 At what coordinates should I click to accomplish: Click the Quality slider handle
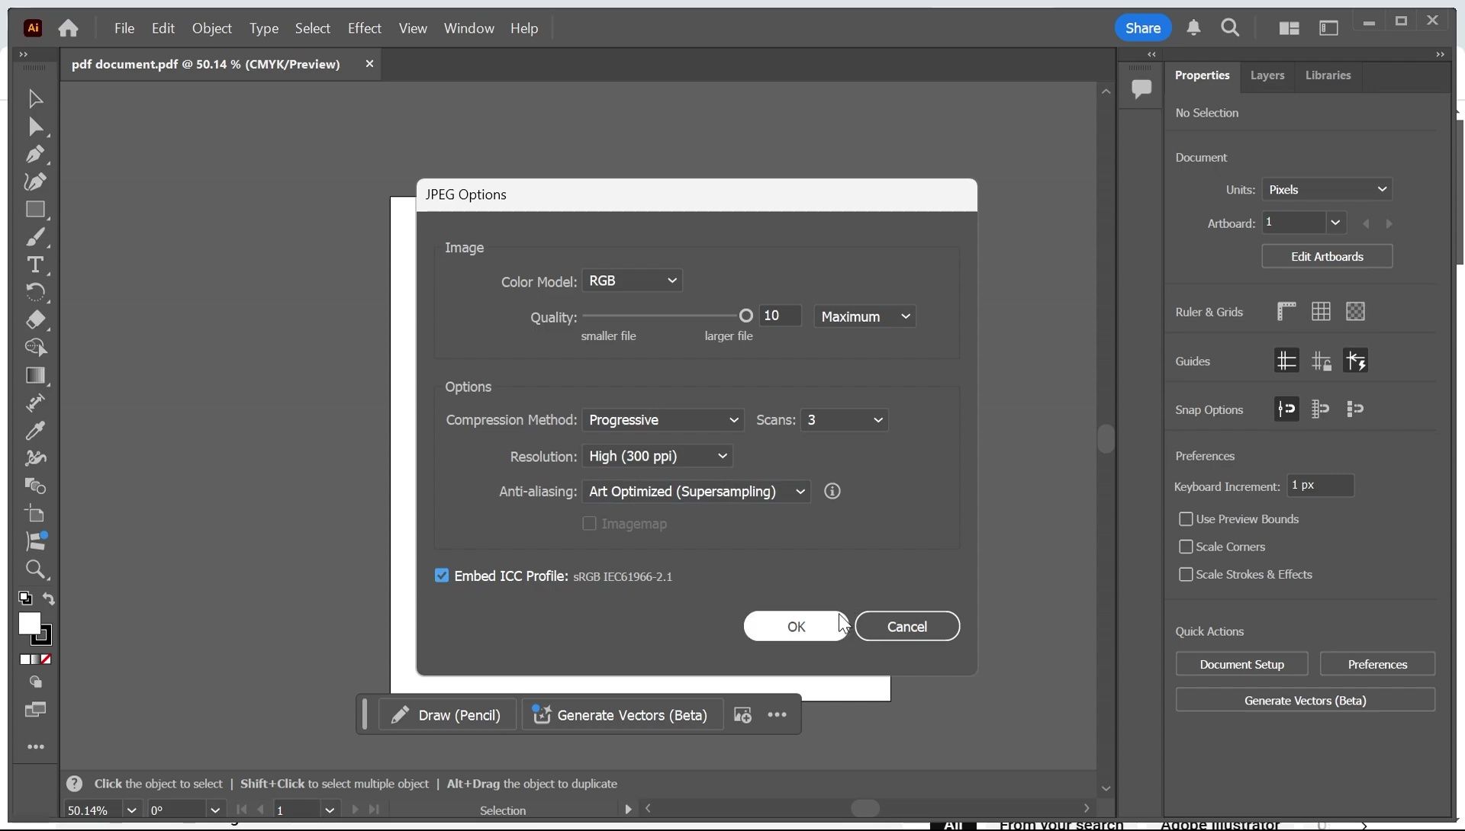(746, 316)
